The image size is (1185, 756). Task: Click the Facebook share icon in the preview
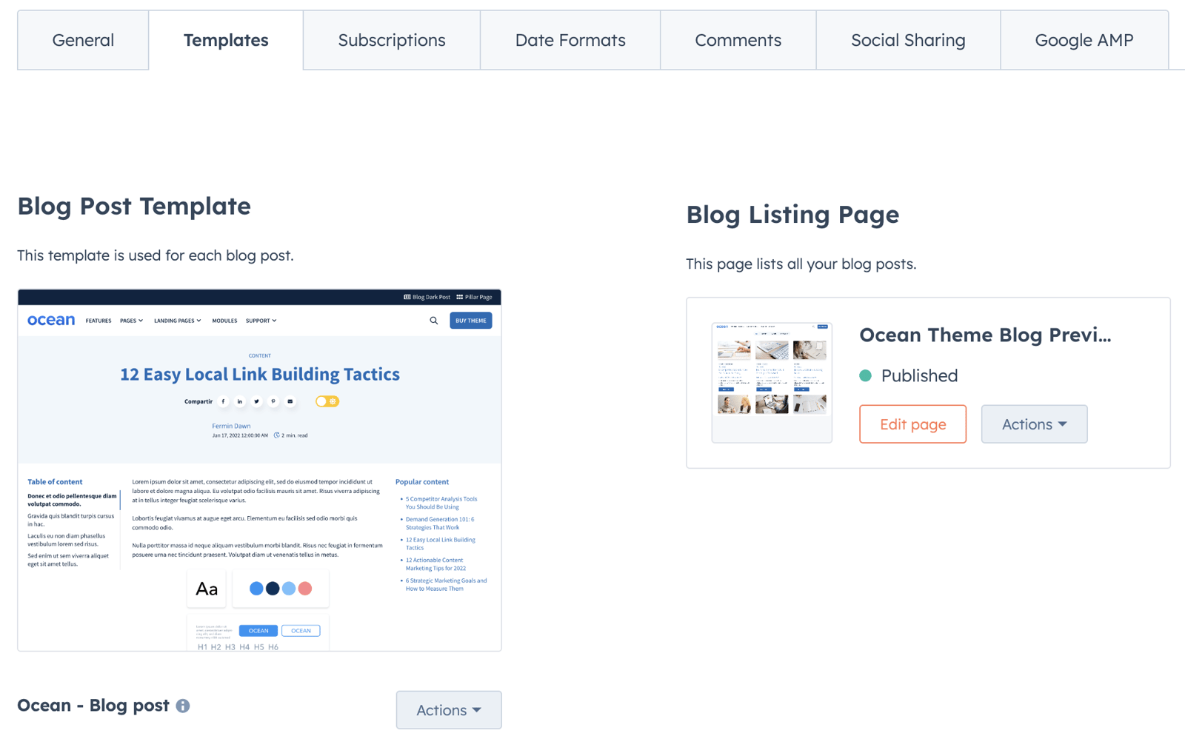click(x=223, y=401)
